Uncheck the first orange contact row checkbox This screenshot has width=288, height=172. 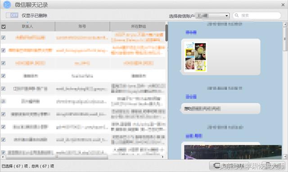click(x=3, y=38)
